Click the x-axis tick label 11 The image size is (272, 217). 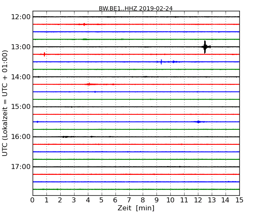184,200
